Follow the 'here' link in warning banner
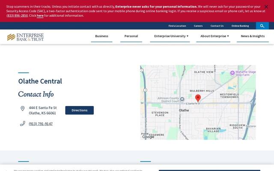274x171 pixels. click(x=40, y=15)
